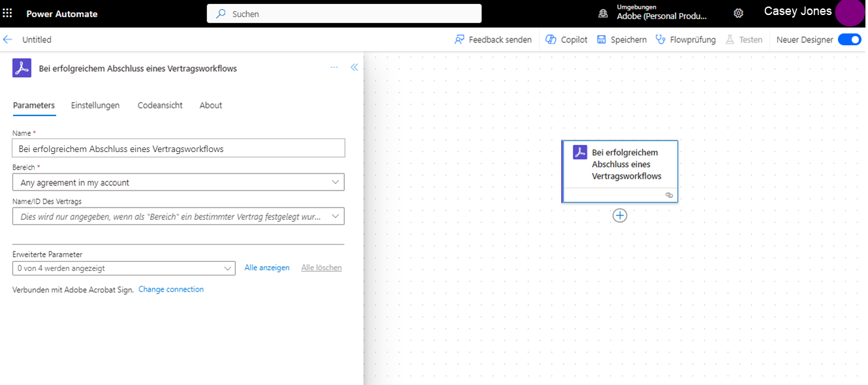Open Power Automate settings gear
The width and height of the screenshot is (868, 385).
point(738,12)
